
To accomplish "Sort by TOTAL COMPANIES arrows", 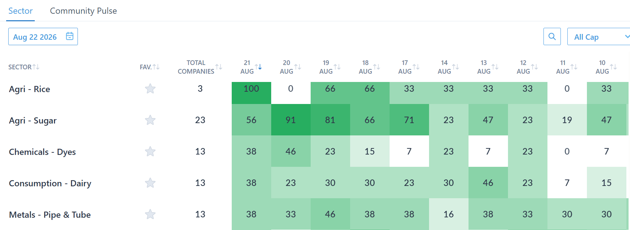I will tap(219, 67).
